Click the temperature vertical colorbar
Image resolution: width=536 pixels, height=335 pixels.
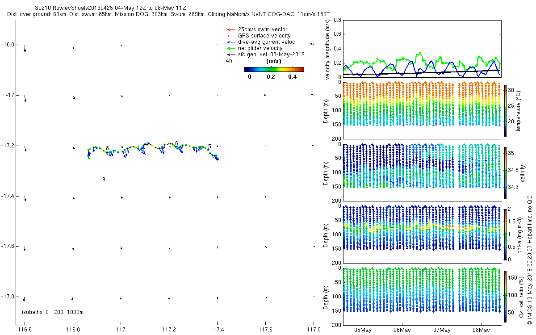pyautogui.click(x=505, y=110)
